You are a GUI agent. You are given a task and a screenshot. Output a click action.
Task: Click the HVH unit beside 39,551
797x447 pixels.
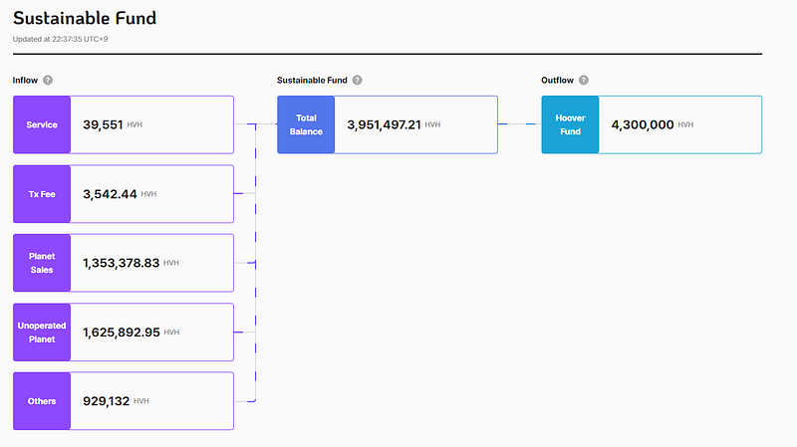point(134,125)
